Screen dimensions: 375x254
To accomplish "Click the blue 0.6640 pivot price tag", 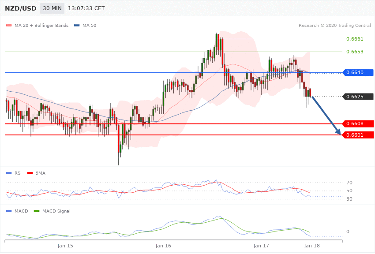I will point(358,72).
